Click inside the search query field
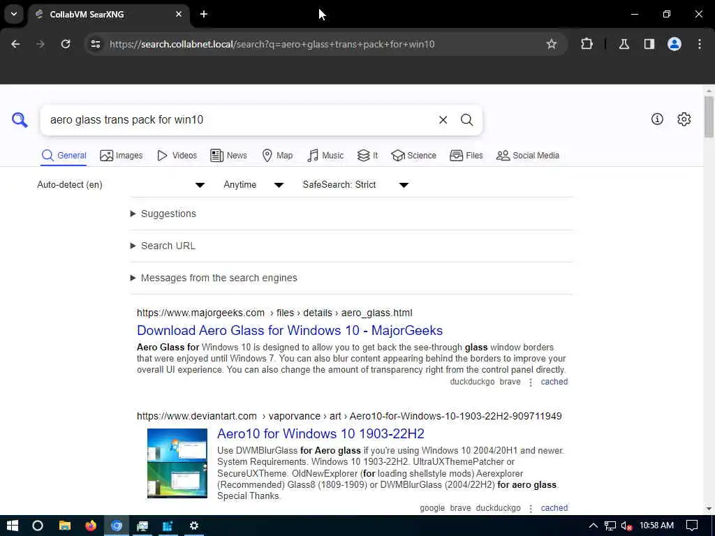Screen dimensions: 715x536 (x=239, y=120)
